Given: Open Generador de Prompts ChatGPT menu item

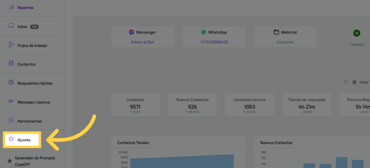Looking at the screenshot, I should [35, 161].
